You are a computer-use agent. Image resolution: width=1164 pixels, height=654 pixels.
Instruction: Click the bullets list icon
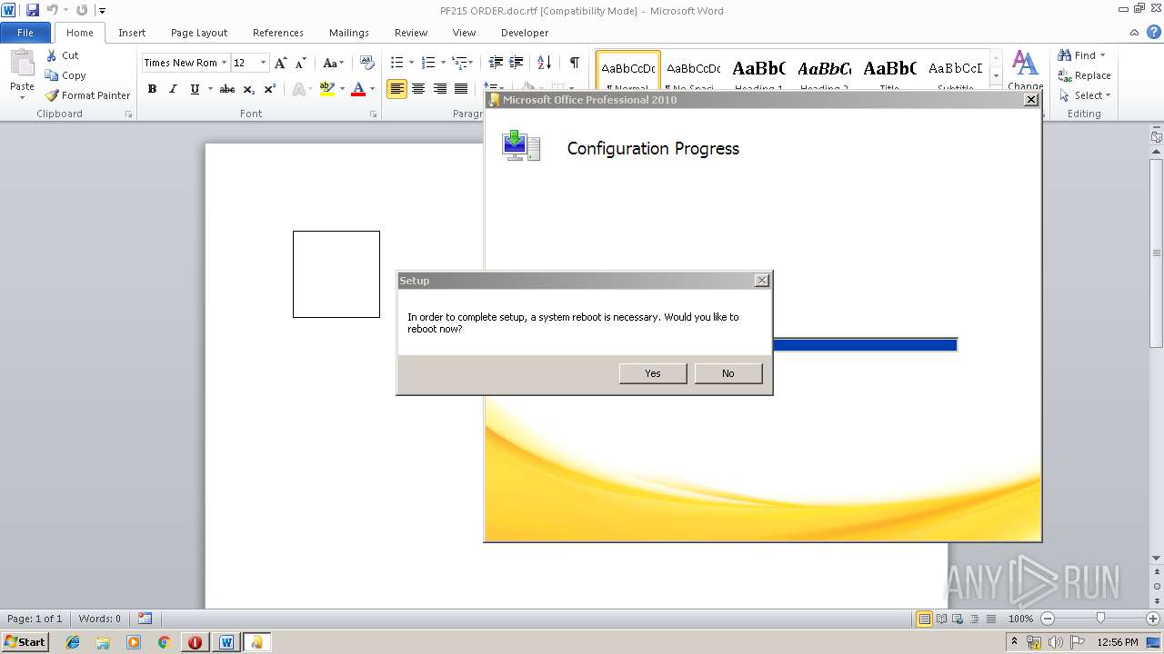pos(396,63)
